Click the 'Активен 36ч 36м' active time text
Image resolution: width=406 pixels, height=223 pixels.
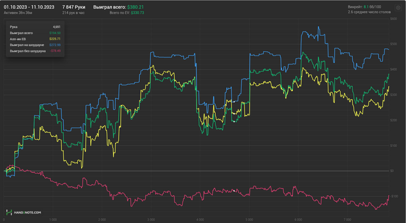point(18,12)
